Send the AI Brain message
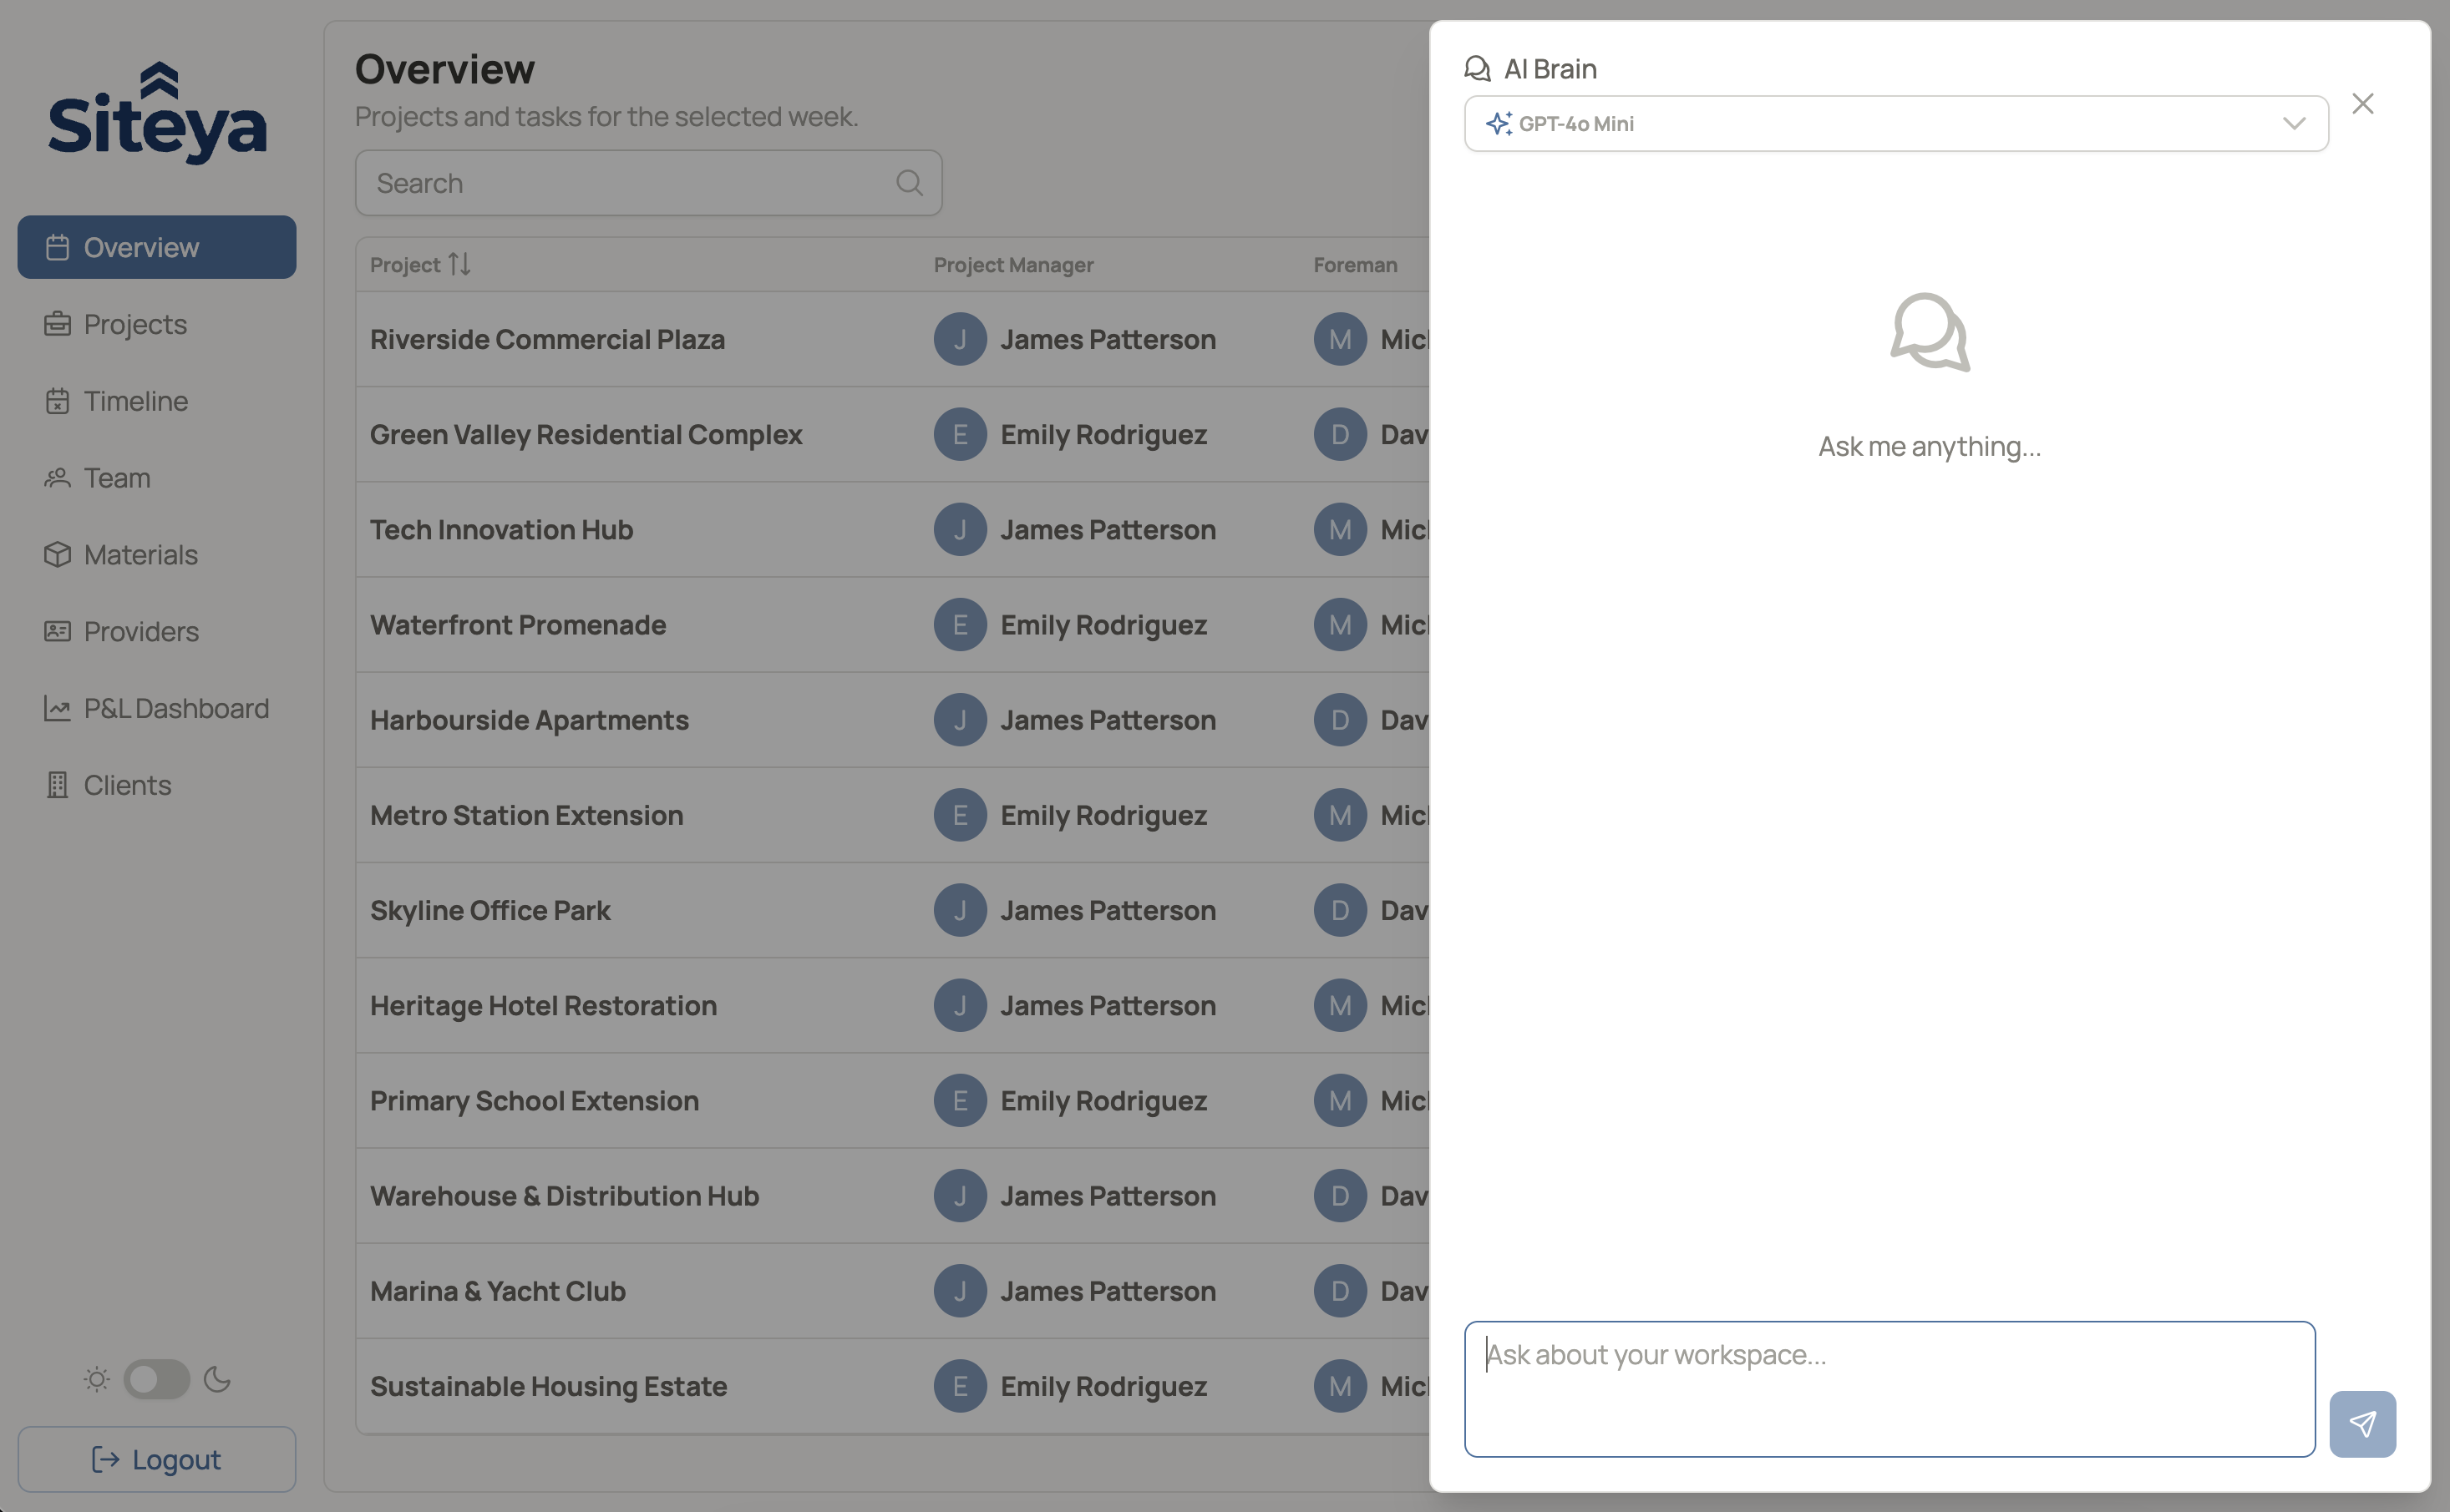 (2362, 1423)
